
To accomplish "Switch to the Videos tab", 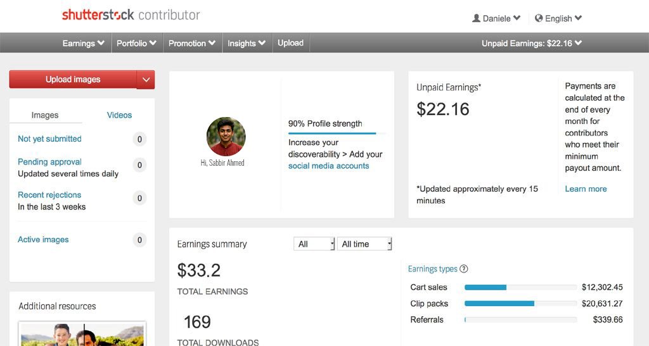I will coord(119,115).
